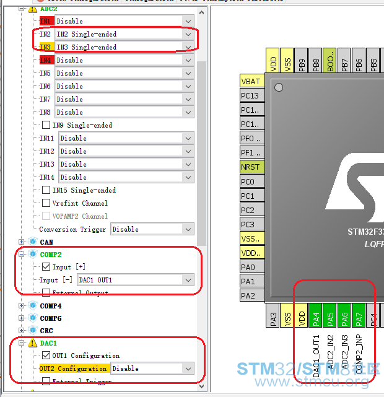Select pin PC3 on the chip
This screenshot has height=397, width=384.
point(252,224)
